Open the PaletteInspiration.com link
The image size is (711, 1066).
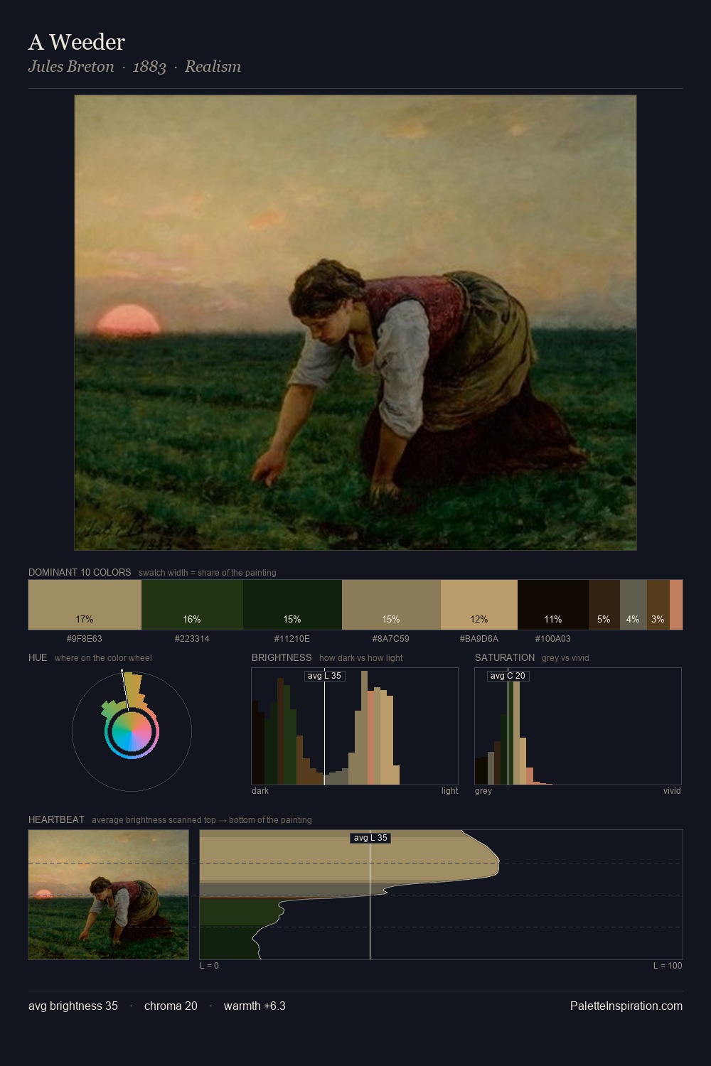coord(626,1006)
